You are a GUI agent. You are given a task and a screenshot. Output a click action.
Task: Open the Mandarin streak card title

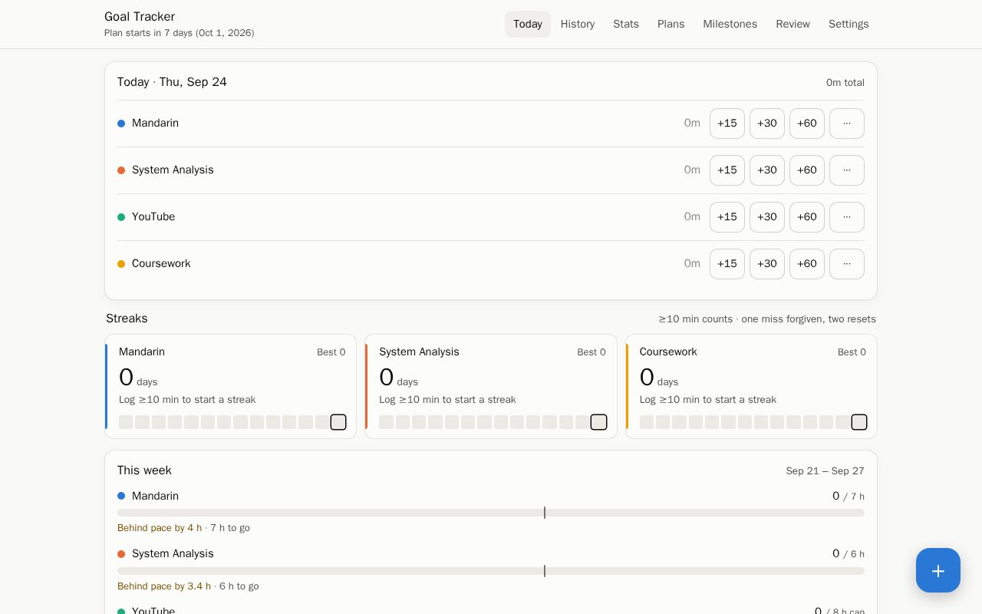click(142, 352)
